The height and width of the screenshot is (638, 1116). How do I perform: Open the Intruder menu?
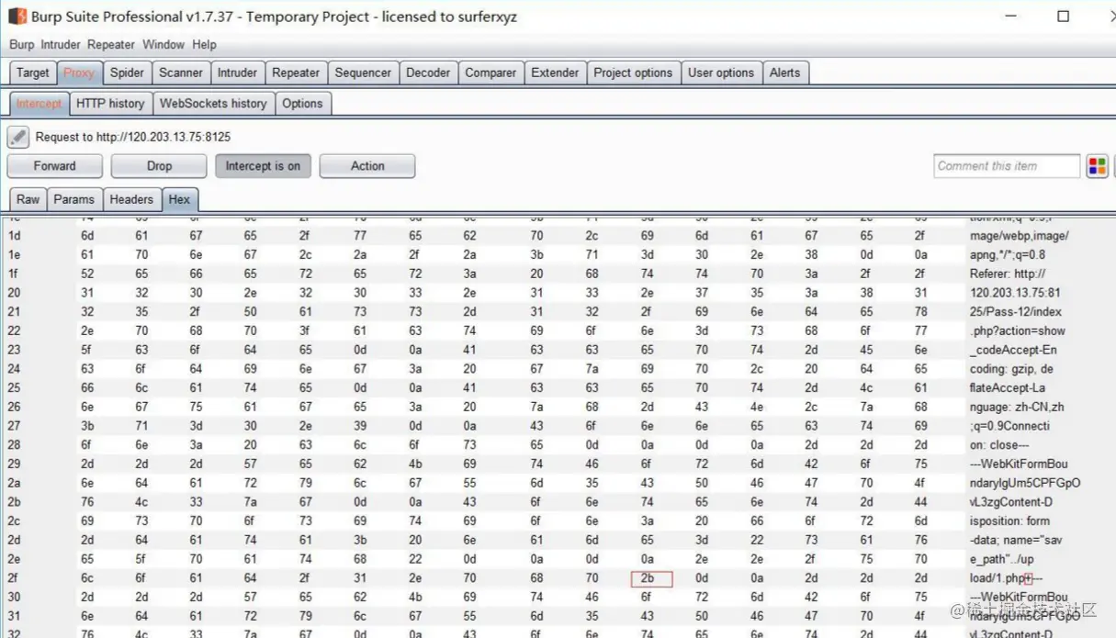coord(61,44)
